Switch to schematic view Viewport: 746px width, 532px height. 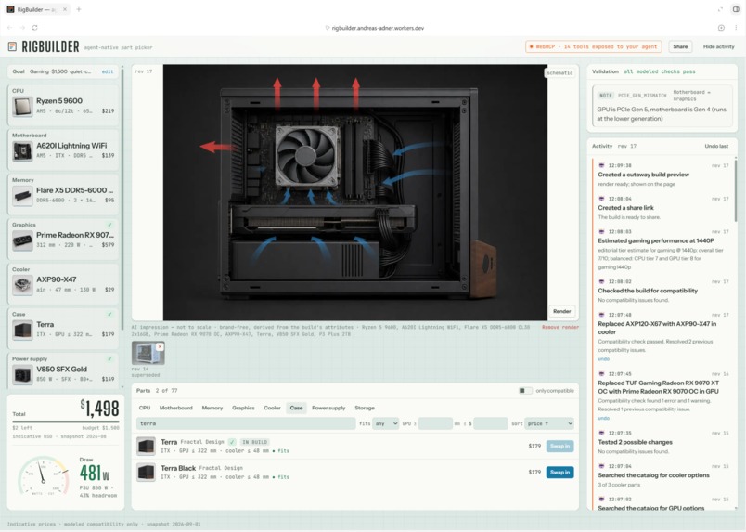click(559, 72)
